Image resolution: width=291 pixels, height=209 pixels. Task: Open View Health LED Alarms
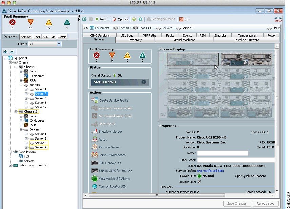coord(95,179)
